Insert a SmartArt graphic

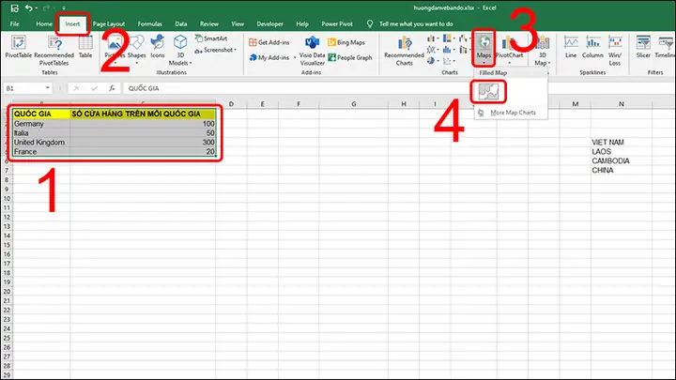coord(211,38)
